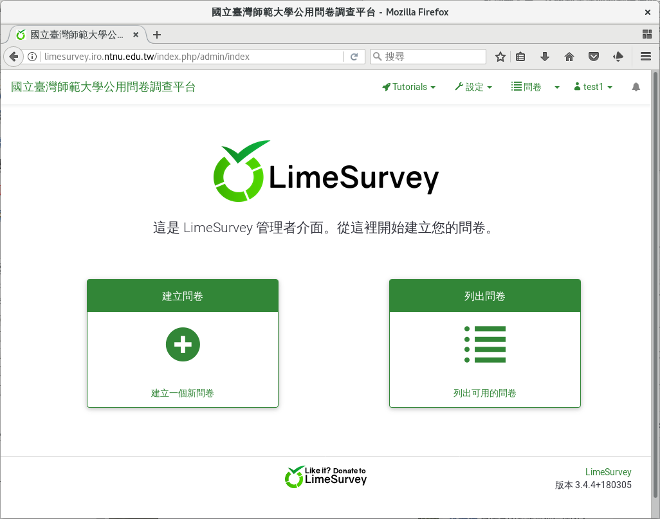The image size is (660, 519).
Task: Focus the 搜尋 search box
Action: (x=428, y=57)
